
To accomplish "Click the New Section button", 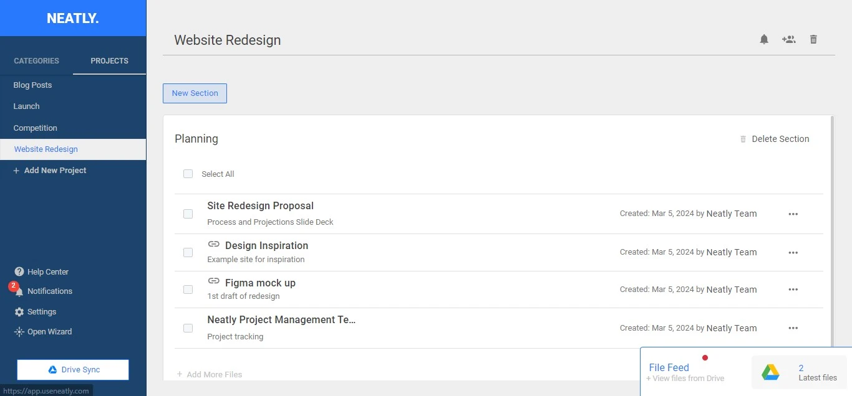I will pyautogui.click(x=195, y=93).
